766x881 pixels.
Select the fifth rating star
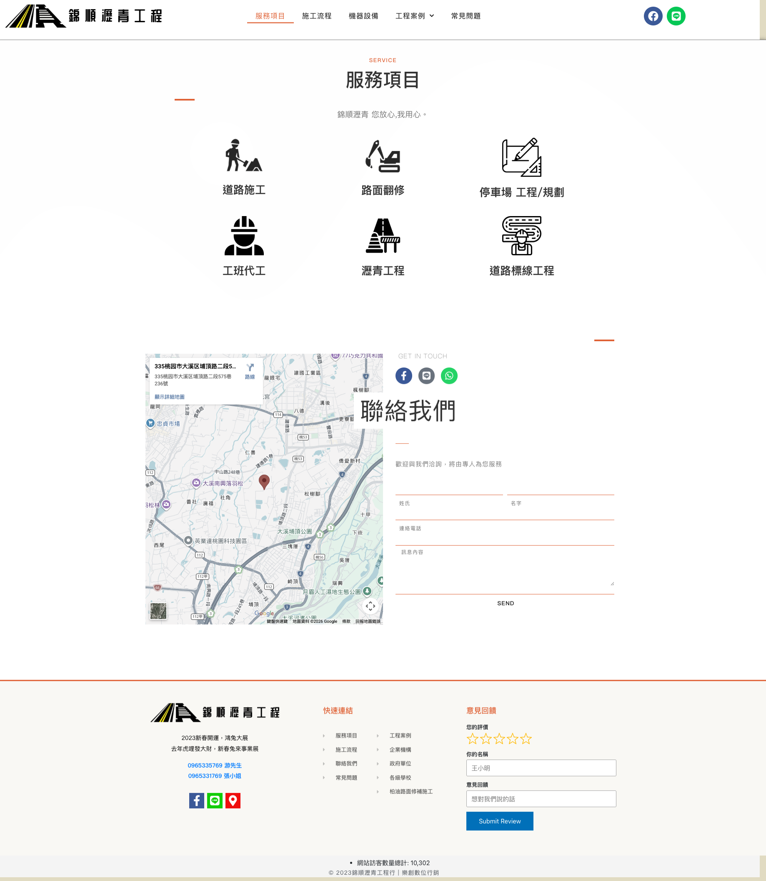point(526,738)
